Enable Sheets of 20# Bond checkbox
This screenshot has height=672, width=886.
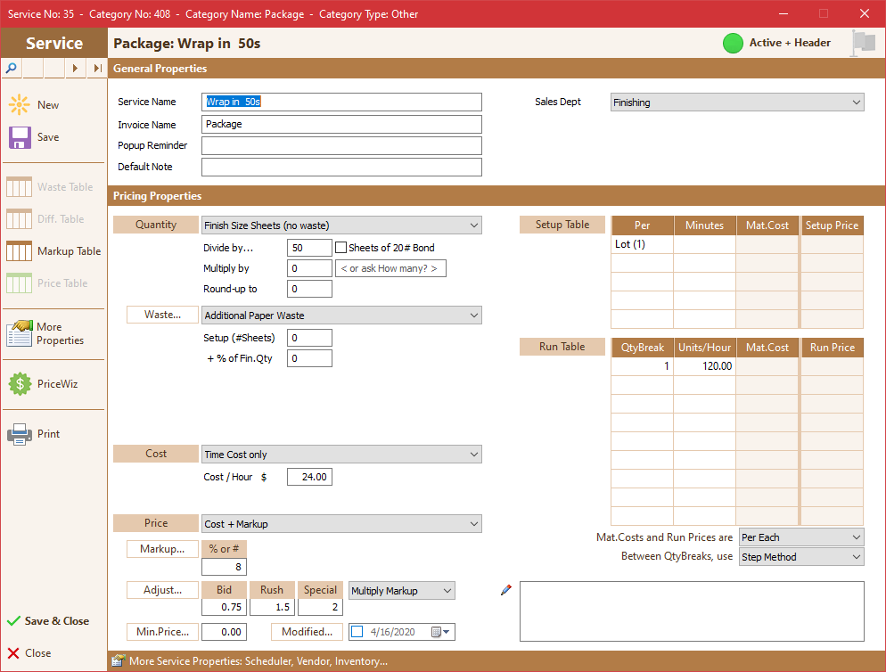point(340,248)
